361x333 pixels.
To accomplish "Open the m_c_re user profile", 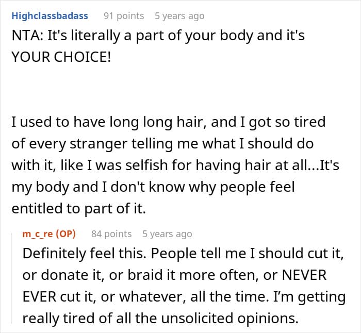I will (x=39, y=234).
